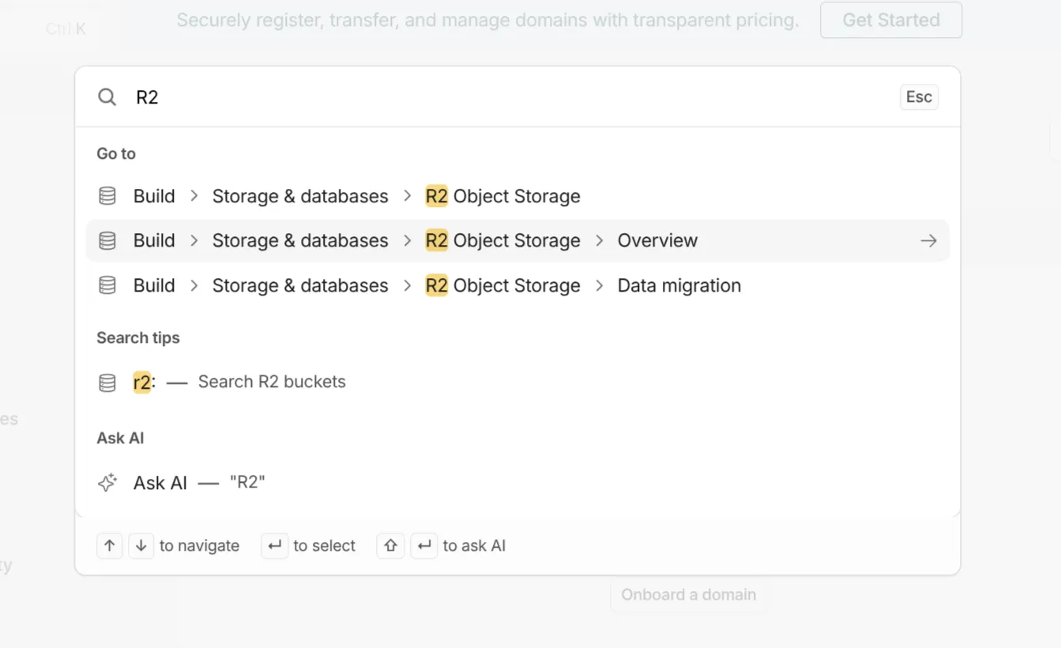Select the Ask AI "R2" option
This screenshot has width=1061, height=648.
click(198, 482)
